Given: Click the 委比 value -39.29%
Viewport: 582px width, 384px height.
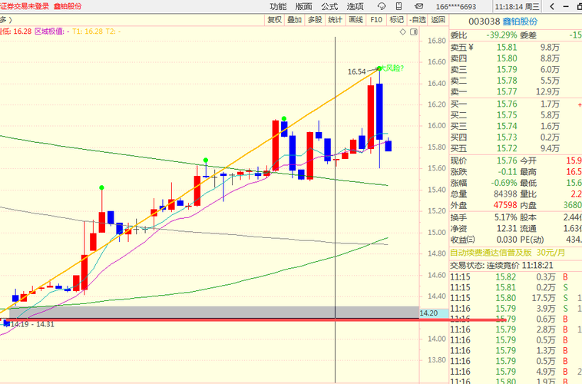Looking at the screenshot, I should (501, 35).
